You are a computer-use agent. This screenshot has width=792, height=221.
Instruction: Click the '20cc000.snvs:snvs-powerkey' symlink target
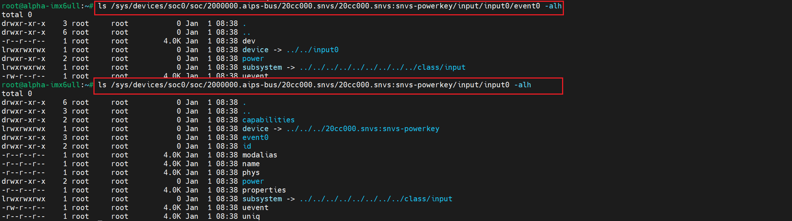(x=363, y=129)
